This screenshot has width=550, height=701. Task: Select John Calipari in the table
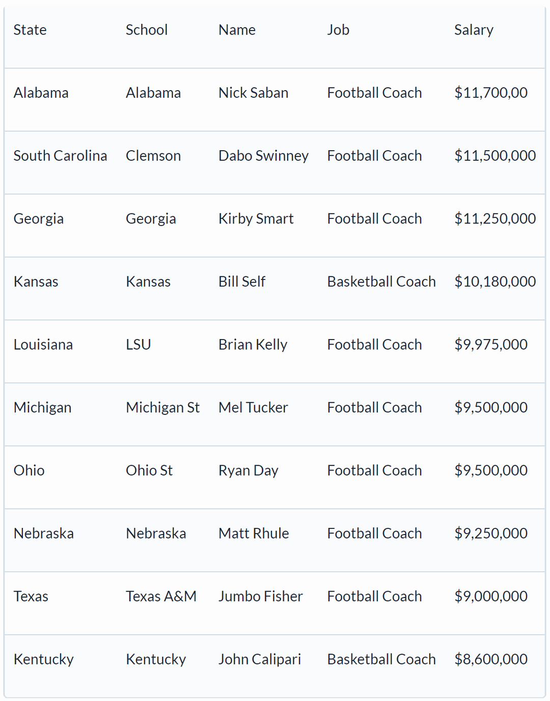pos(259,659)
